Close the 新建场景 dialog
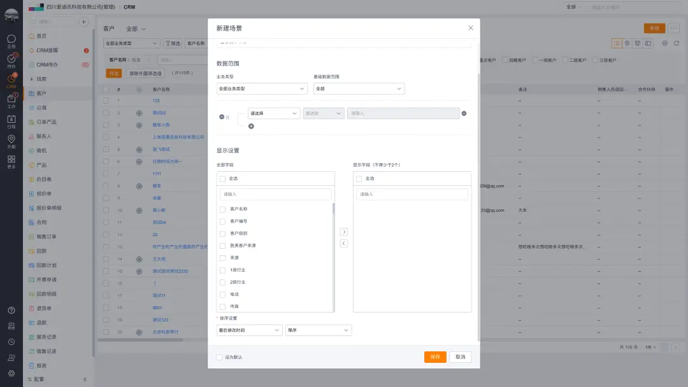The image size is (688, 387). point(471,28)
